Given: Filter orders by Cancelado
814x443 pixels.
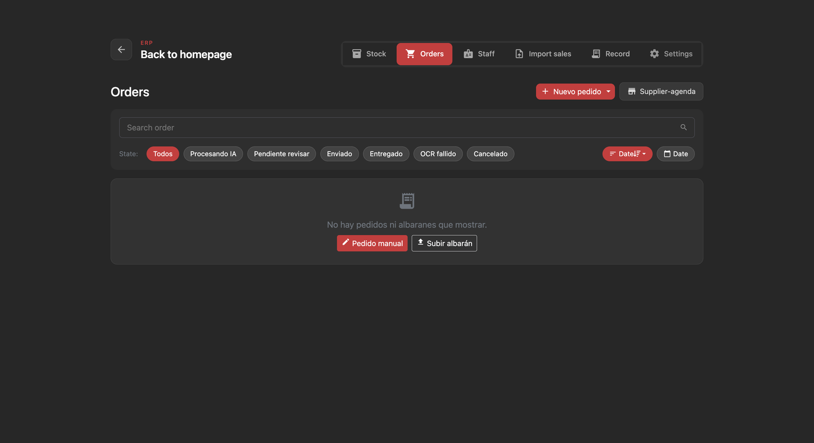Looking at the screenshot, I should pos(491,154).
